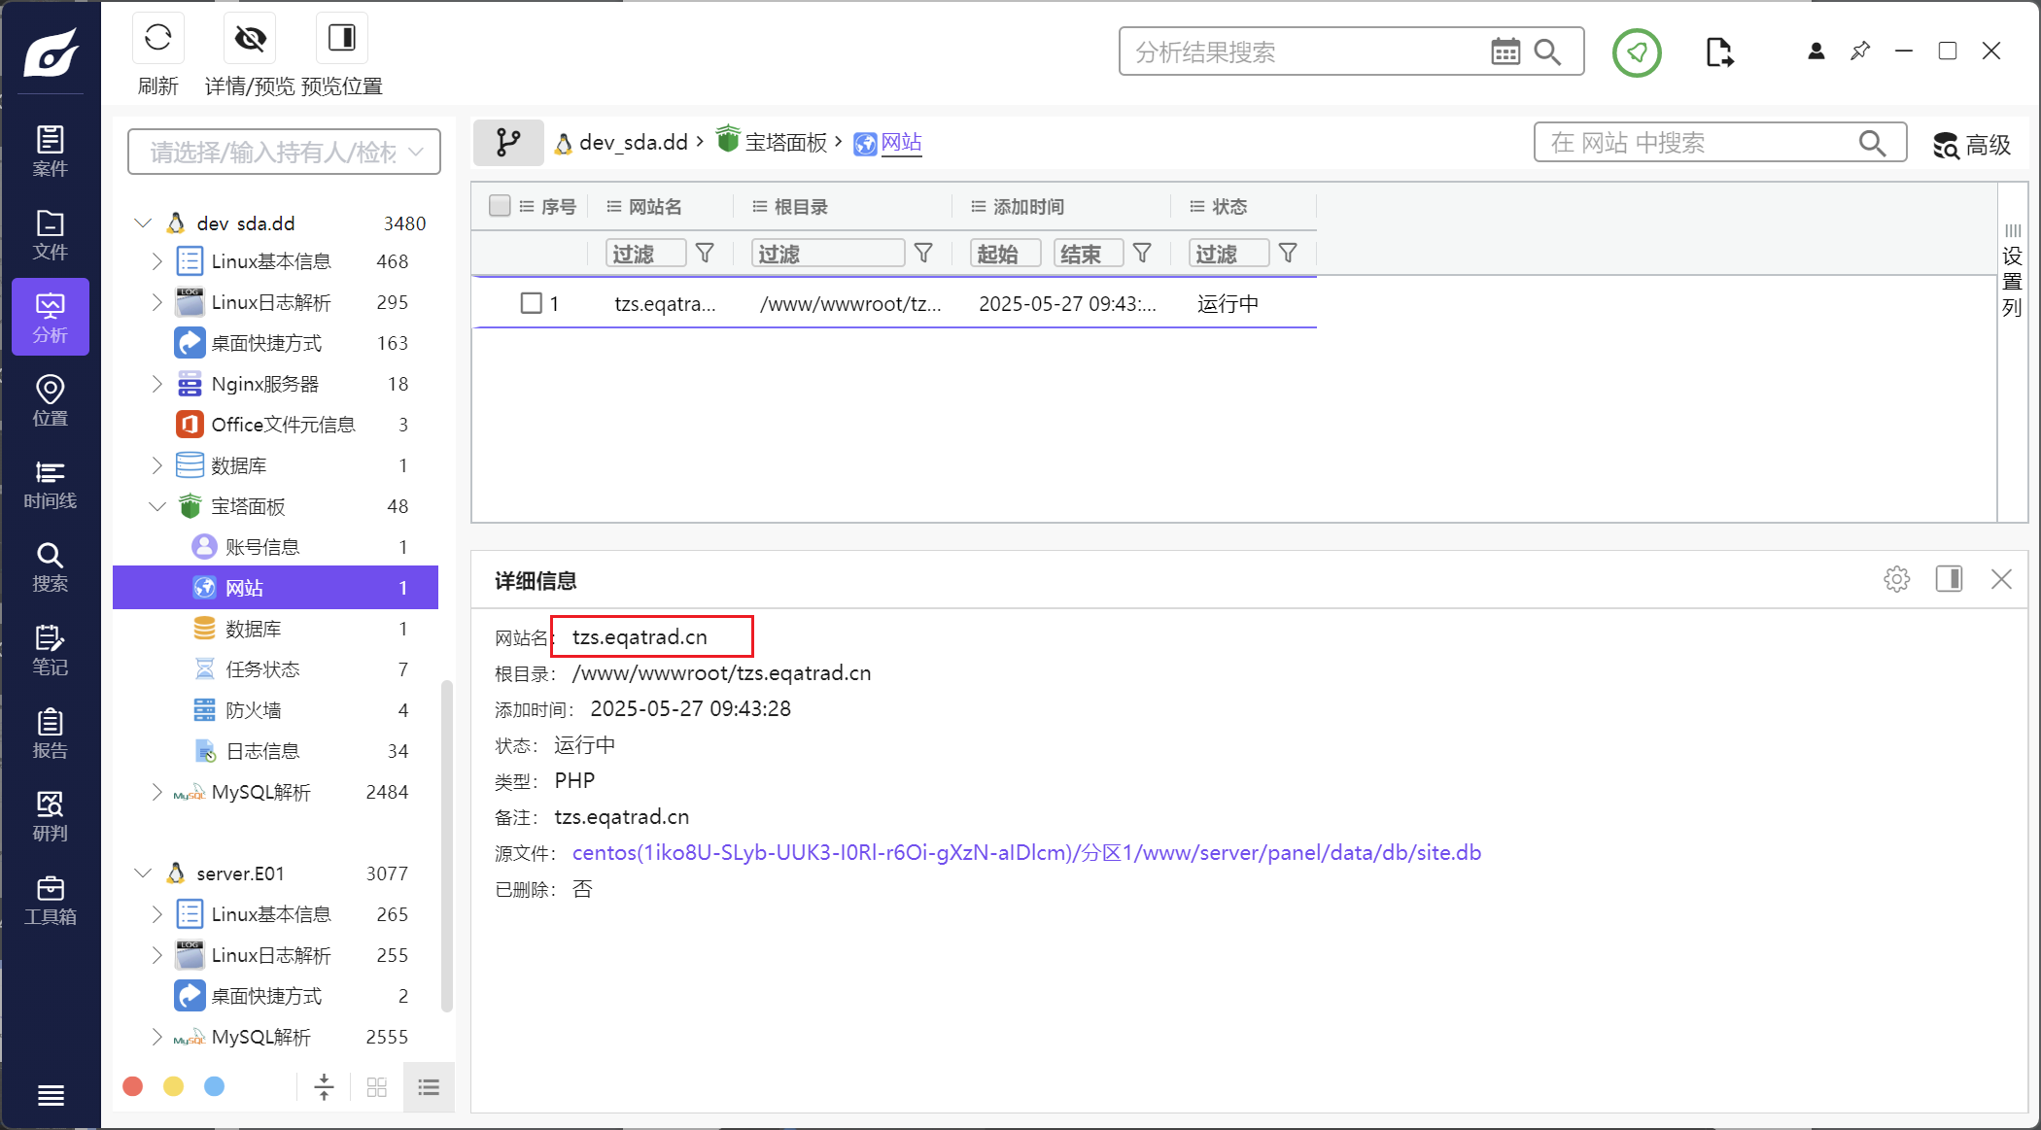Select the 防火墙 item in tree
This screenshot has height=1130, width=2041.
[254, 710]
